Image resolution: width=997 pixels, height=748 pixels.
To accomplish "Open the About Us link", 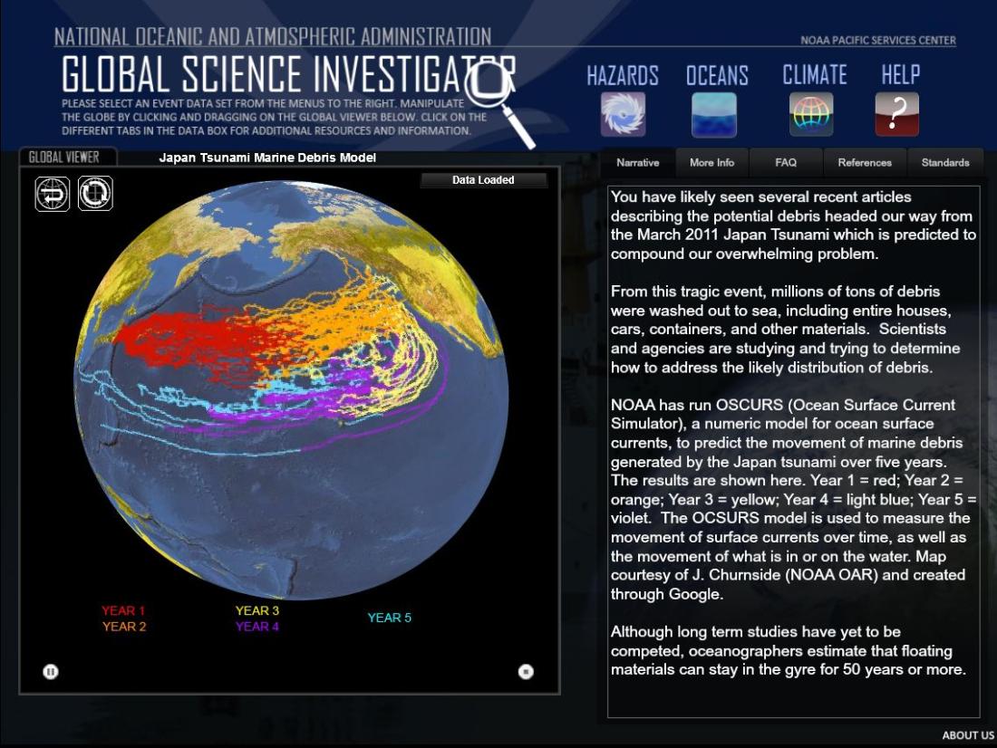I will coord(968,735).
